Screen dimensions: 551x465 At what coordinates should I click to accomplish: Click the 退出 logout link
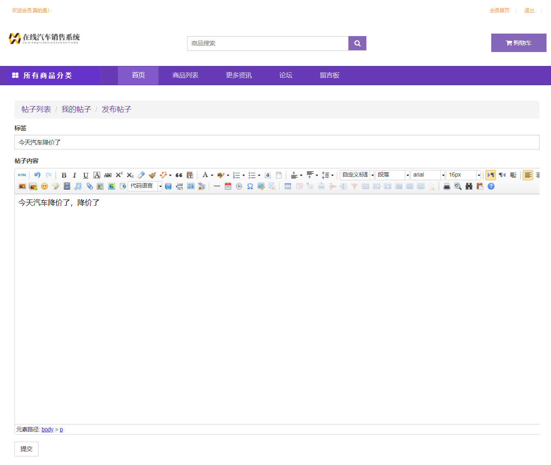tap(529, 11)
